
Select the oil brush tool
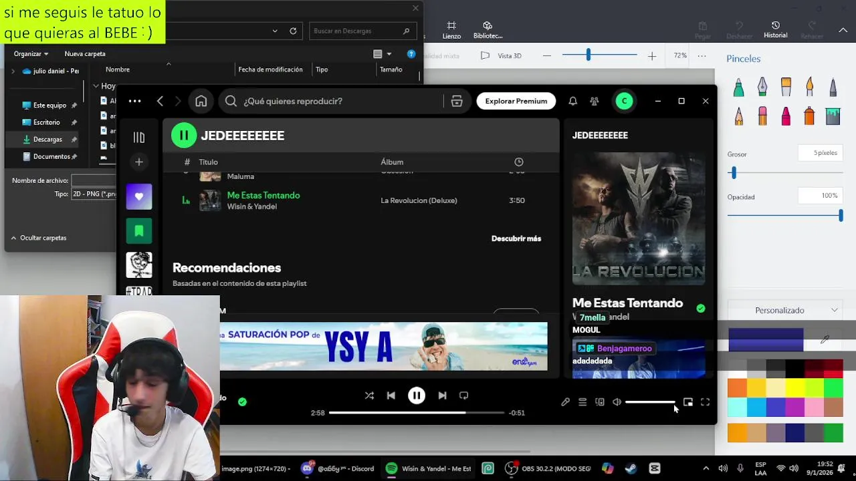pyautogui.click(x=786, y=88)
